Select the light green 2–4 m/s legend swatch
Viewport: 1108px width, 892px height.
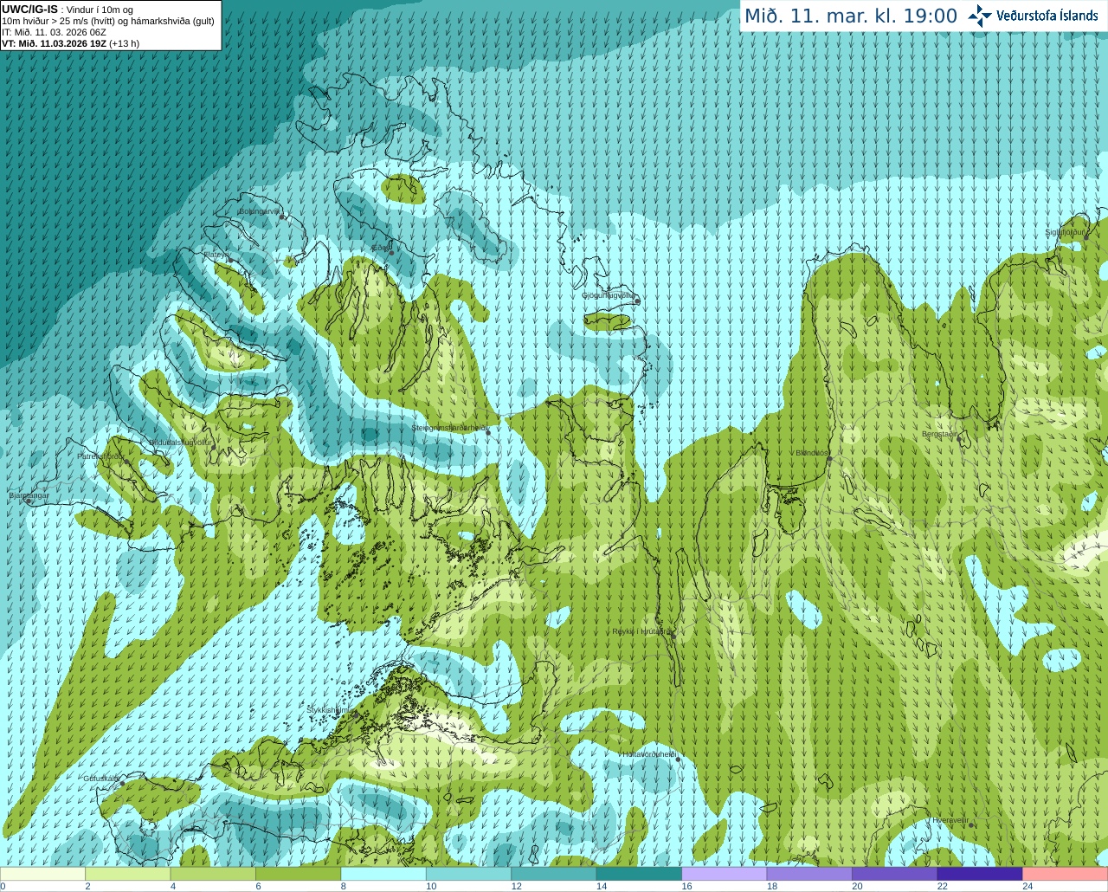tap(128, 874)
